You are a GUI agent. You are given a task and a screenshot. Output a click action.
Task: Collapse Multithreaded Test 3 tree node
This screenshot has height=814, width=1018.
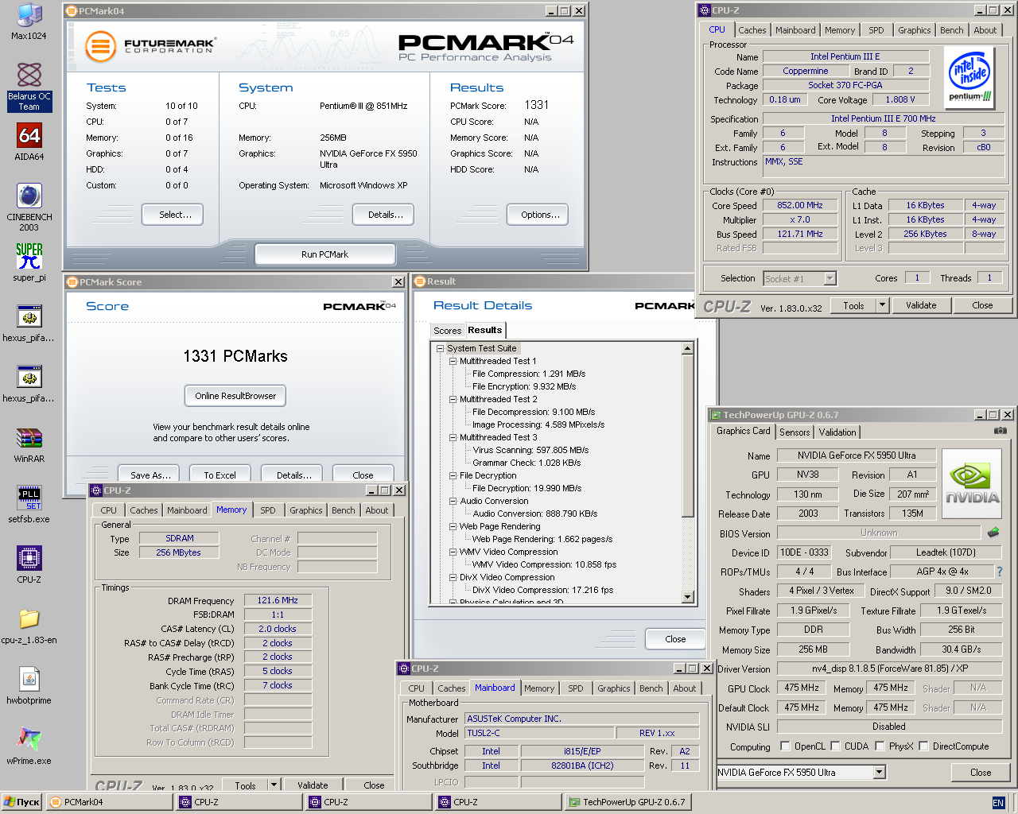click(453, 437)
